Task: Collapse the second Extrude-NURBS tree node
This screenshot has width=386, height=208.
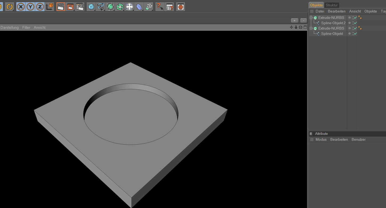Action: click(x=311, y=28)
